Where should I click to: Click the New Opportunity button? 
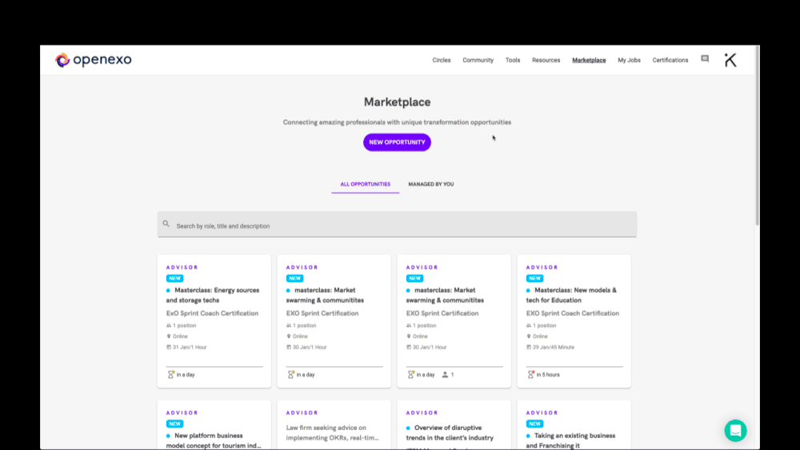click(397, 142)
